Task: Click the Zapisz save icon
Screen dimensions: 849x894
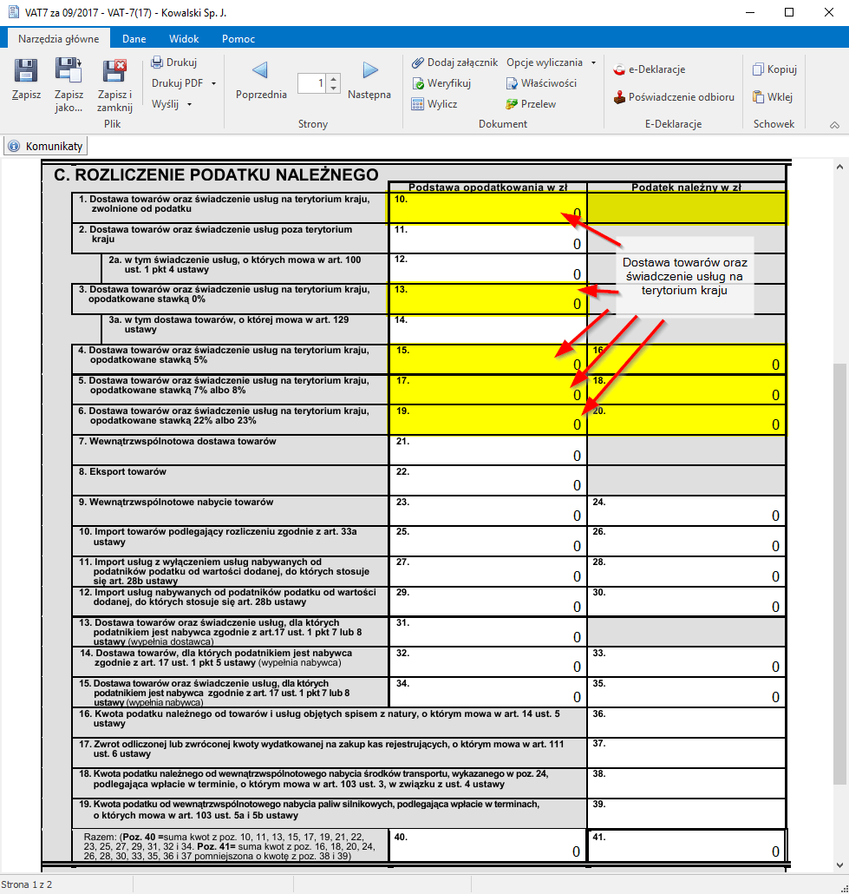Action: (x=26, y=72)
